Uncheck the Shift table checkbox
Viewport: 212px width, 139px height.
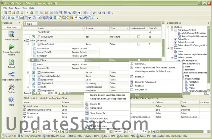(33, 87)
